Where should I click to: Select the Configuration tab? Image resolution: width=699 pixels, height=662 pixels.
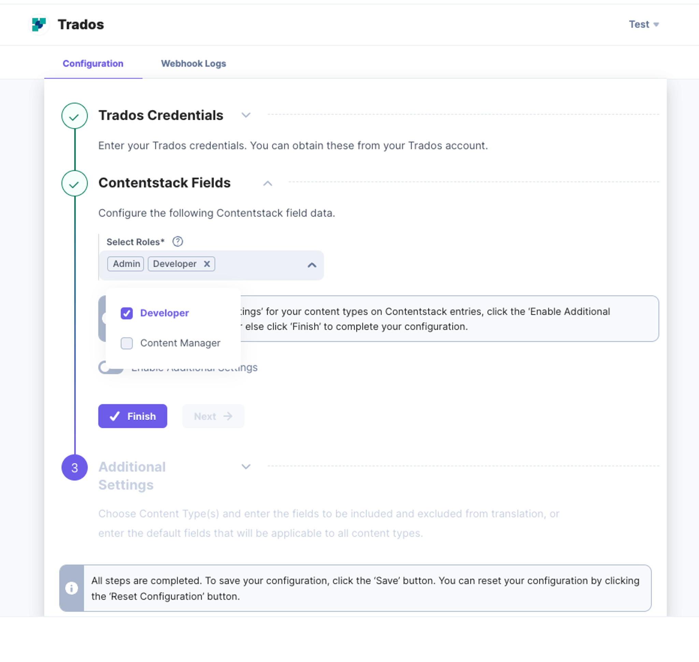click(x=93, y=63)
